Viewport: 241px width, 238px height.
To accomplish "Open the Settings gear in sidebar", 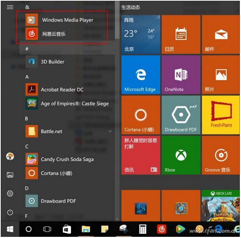I will (10, 193).
